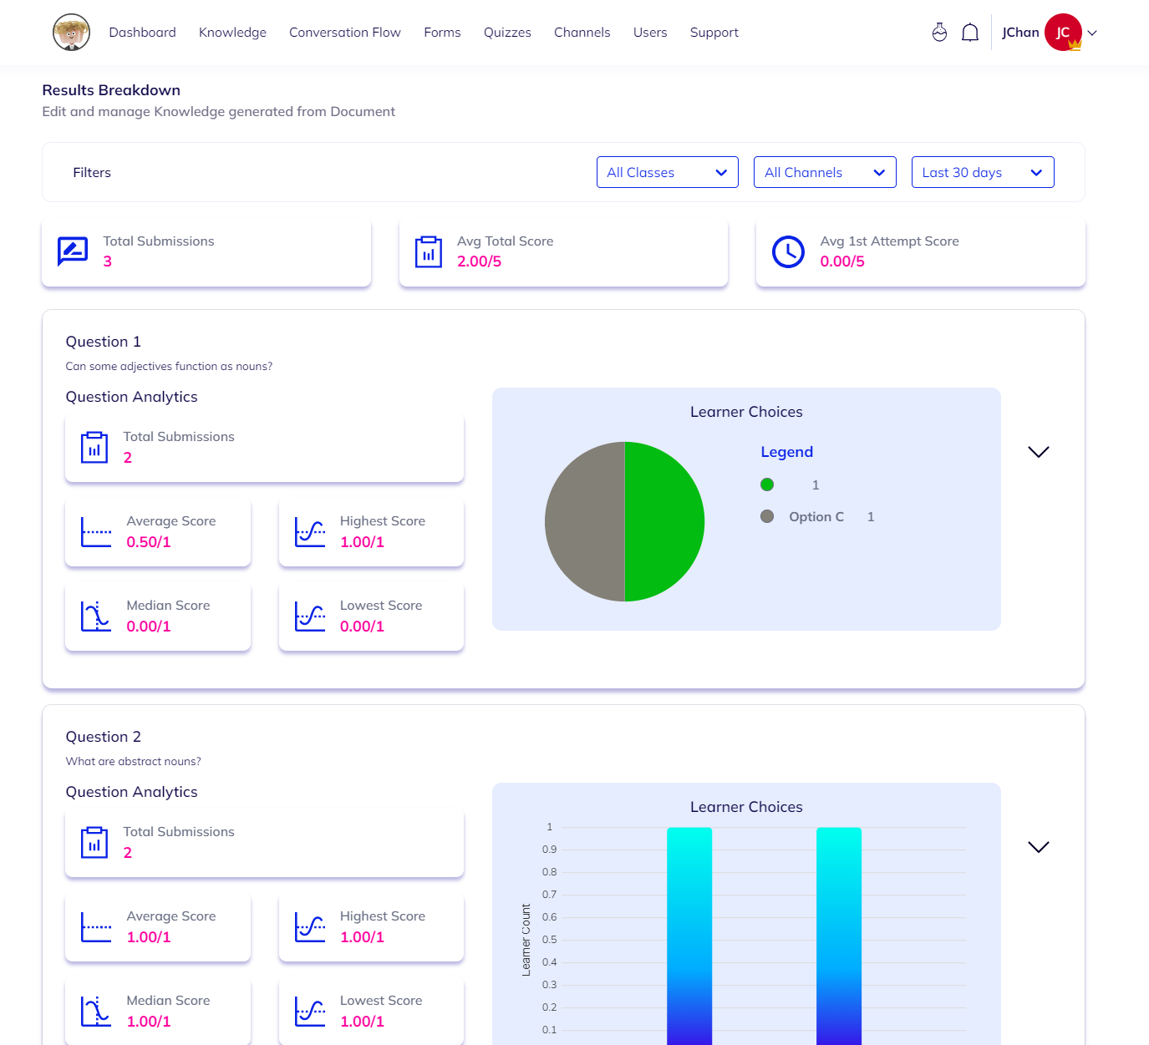Image resolution: width=1149 pixels, height=1045 pixels.
Task: Click "Can some adjectives function as nouns?" text
Action: pos(169,367)
